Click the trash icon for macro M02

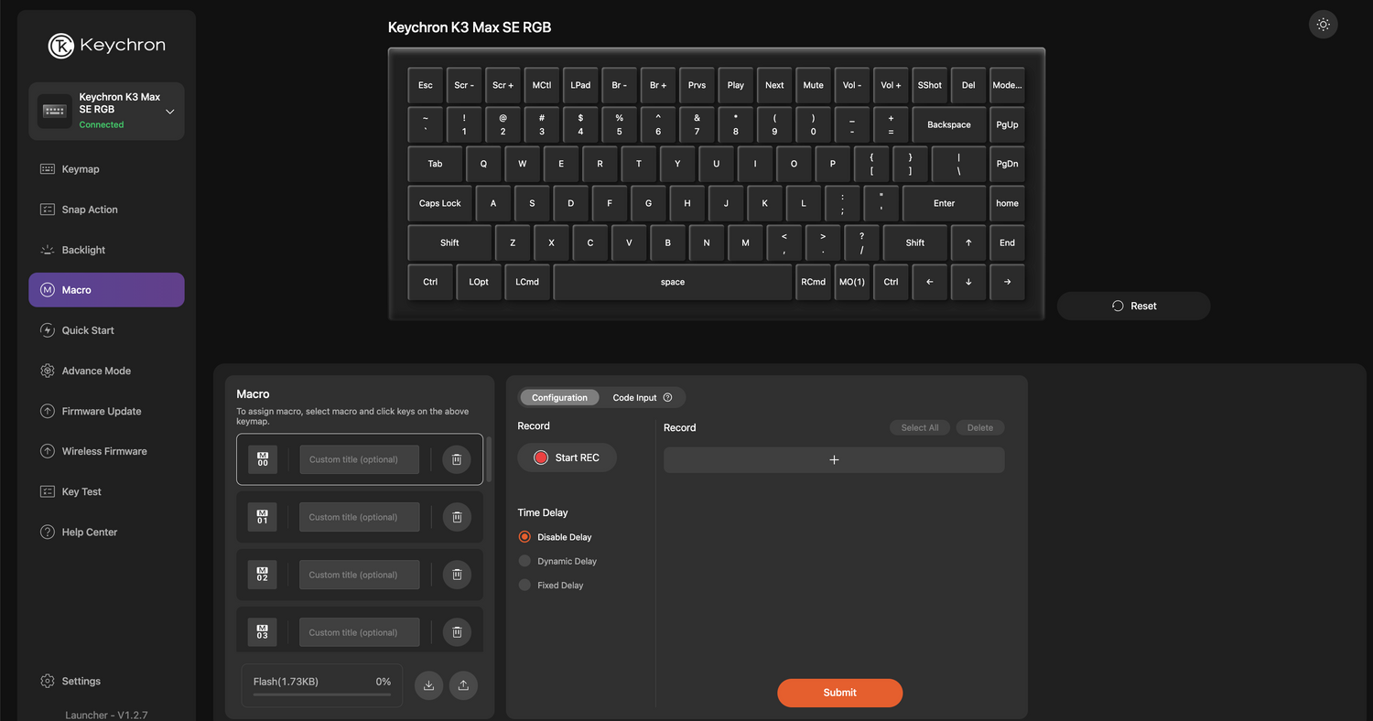pyautogui.click(x=457, y=575)
